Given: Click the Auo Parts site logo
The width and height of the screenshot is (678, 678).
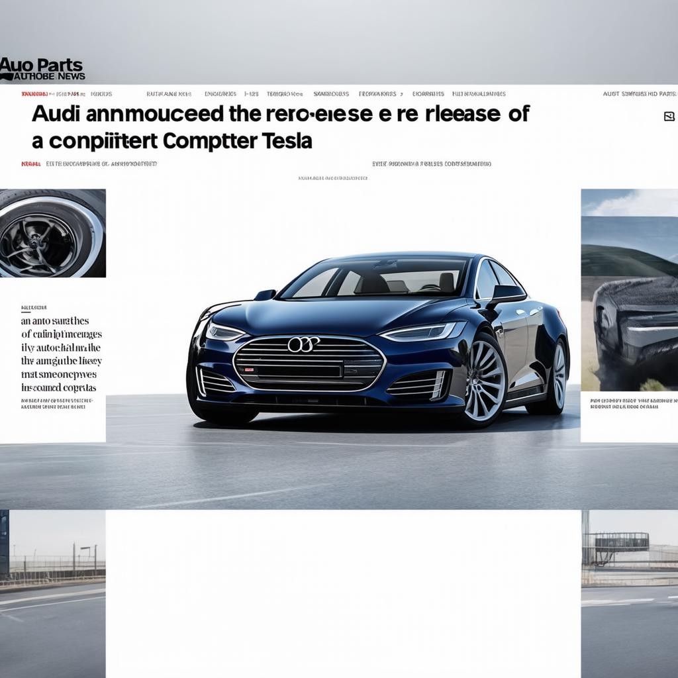Looking at the screenshot, I should click(42, 69).
